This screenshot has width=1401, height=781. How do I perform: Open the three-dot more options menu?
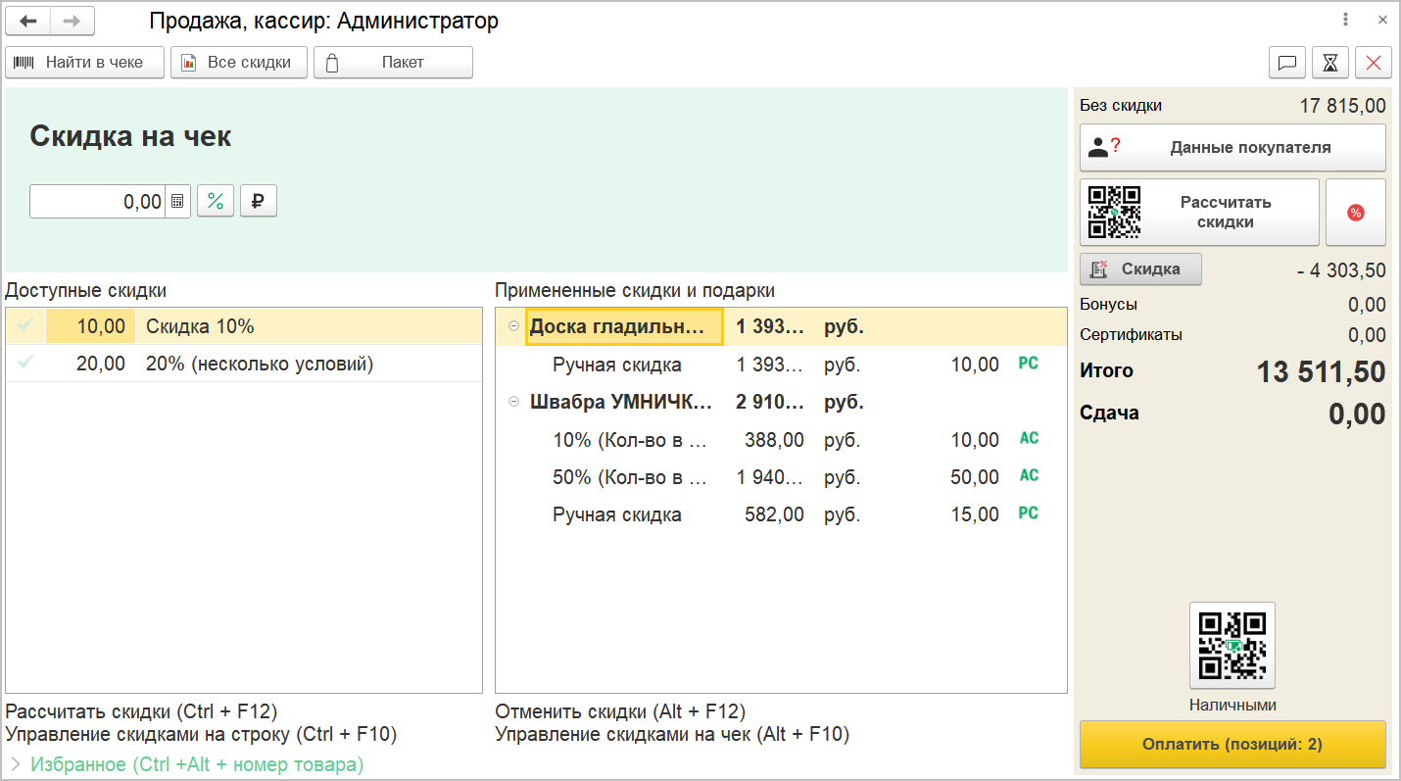click(1345, 20)
